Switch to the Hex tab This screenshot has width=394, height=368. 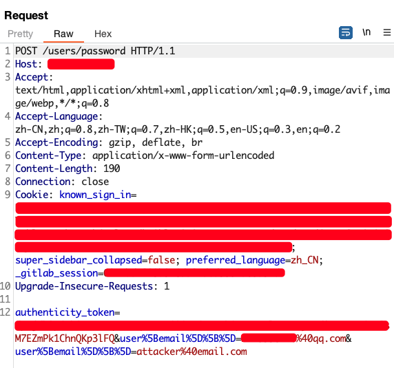[103, 34]
